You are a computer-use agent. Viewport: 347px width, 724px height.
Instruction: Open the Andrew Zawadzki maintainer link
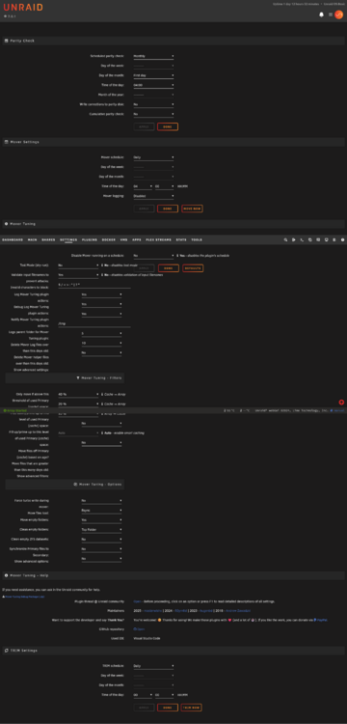(x=239, y=610)
